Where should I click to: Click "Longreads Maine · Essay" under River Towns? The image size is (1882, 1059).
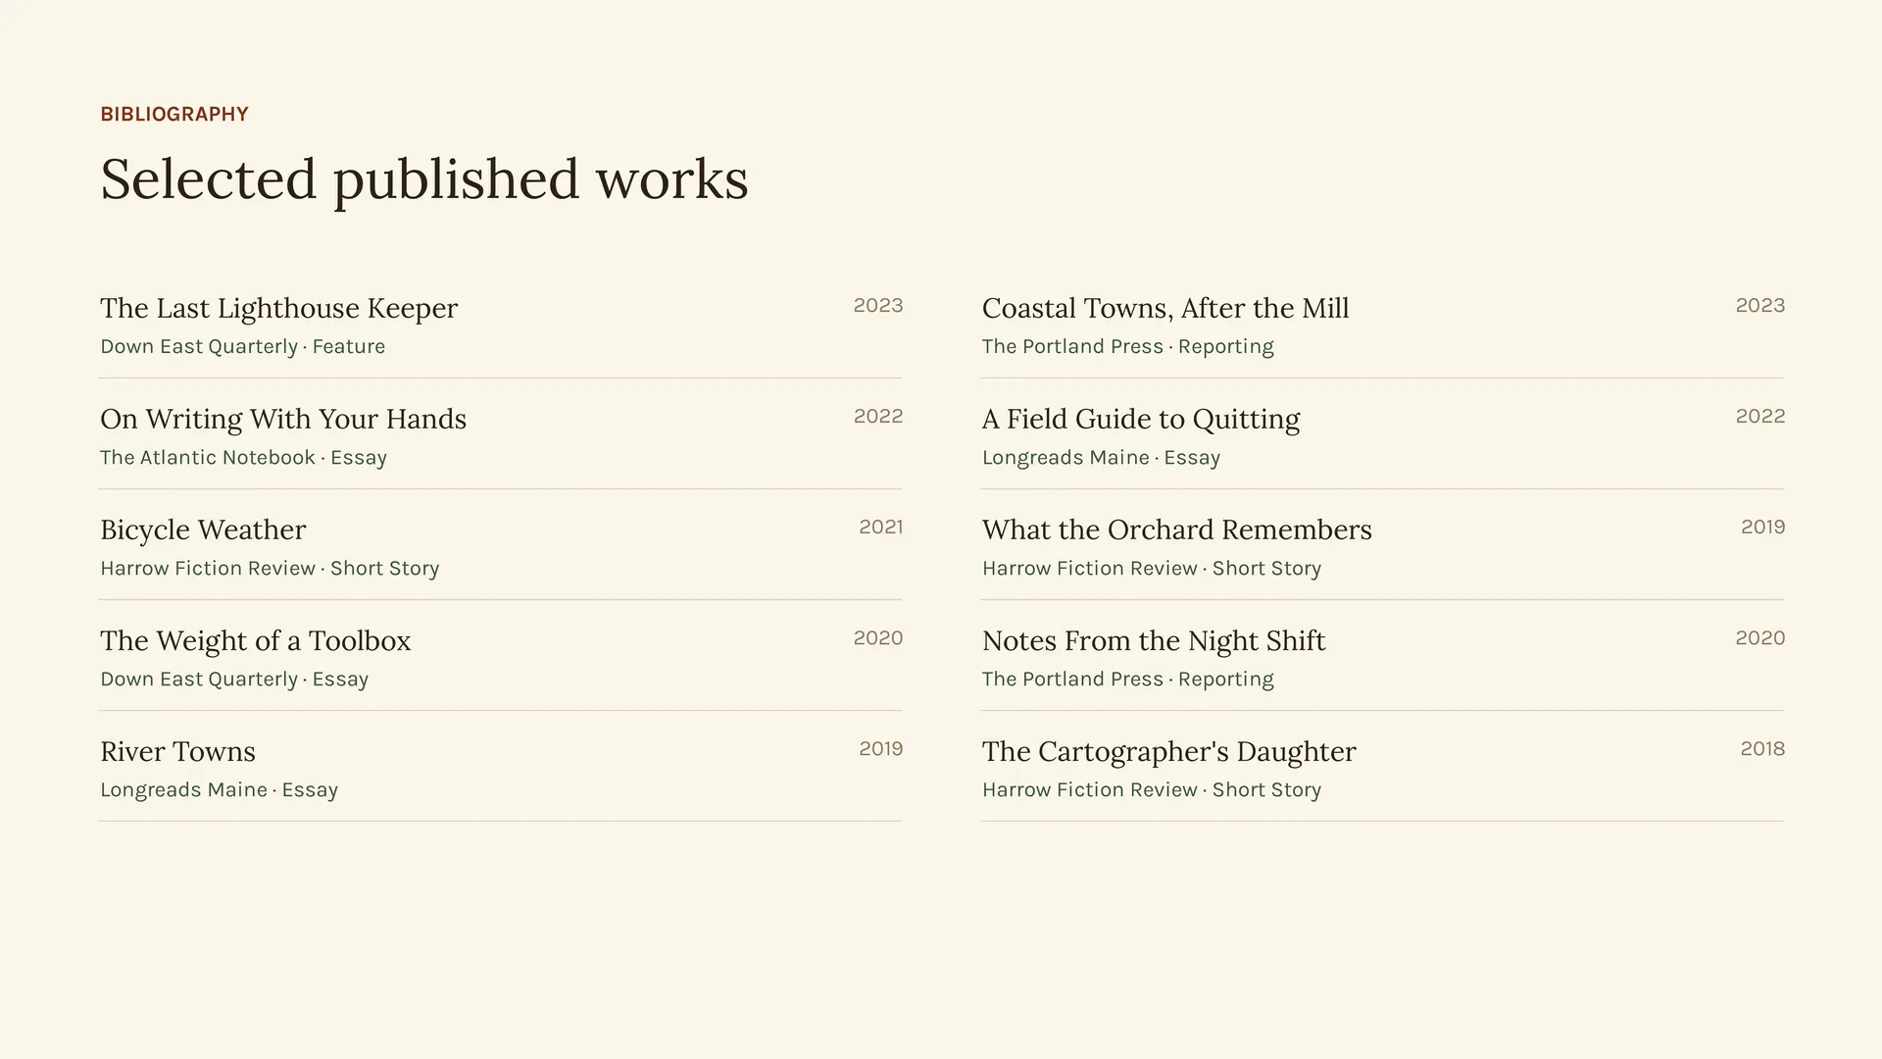click(219, 789)
